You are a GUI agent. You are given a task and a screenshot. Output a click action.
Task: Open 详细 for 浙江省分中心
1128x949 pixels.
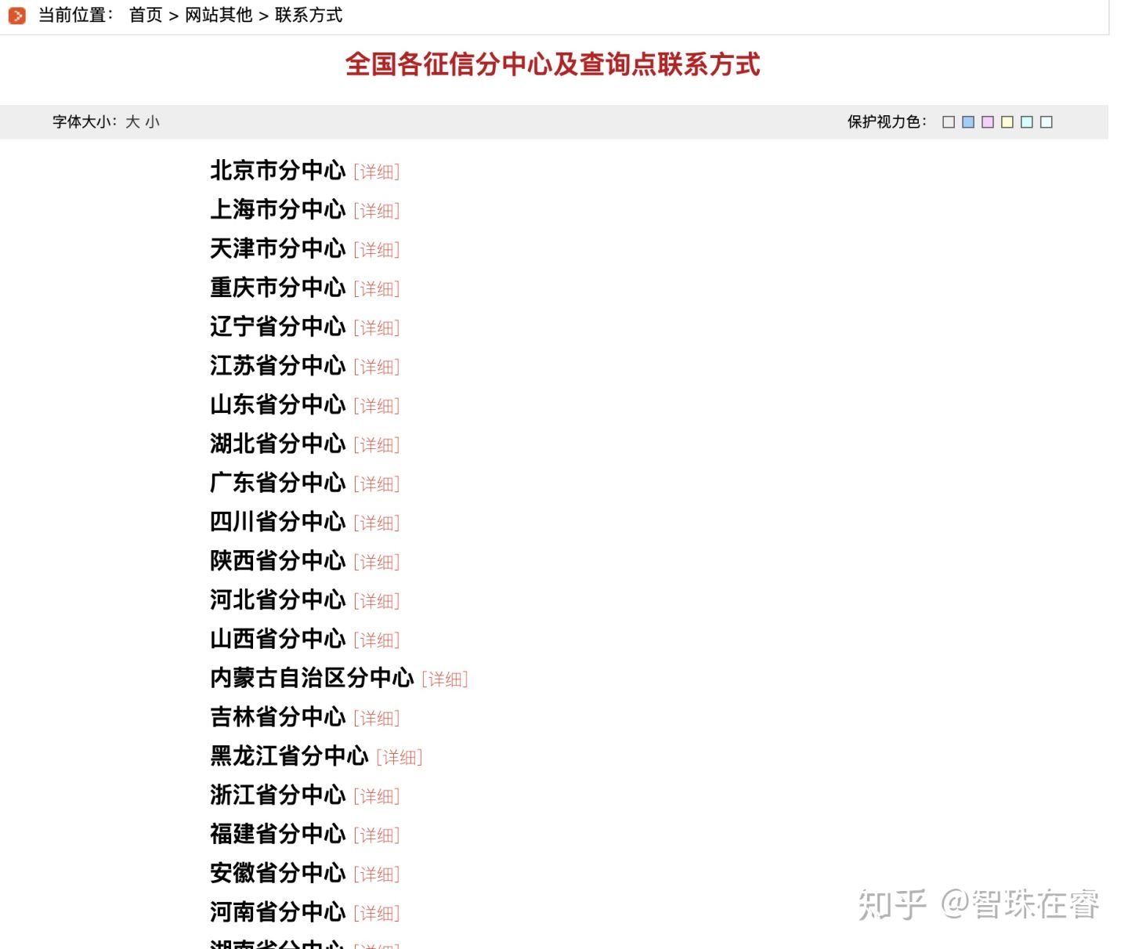pyautogui.click(x=377, y=796)
